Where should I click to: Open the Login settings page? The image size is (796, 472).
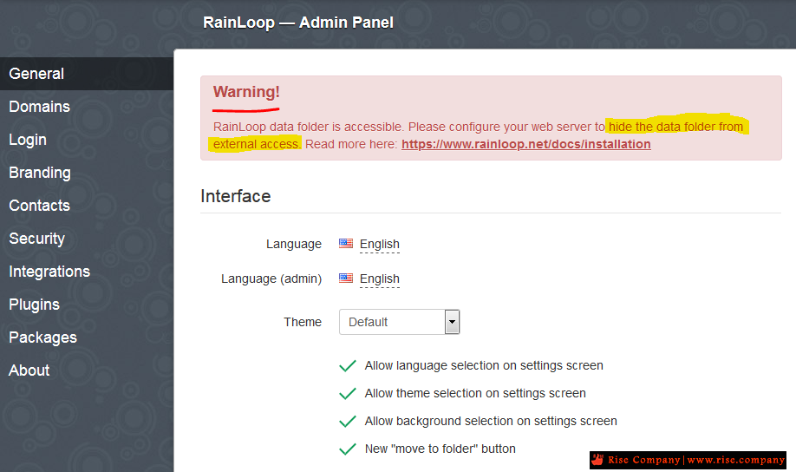point(87,140)
